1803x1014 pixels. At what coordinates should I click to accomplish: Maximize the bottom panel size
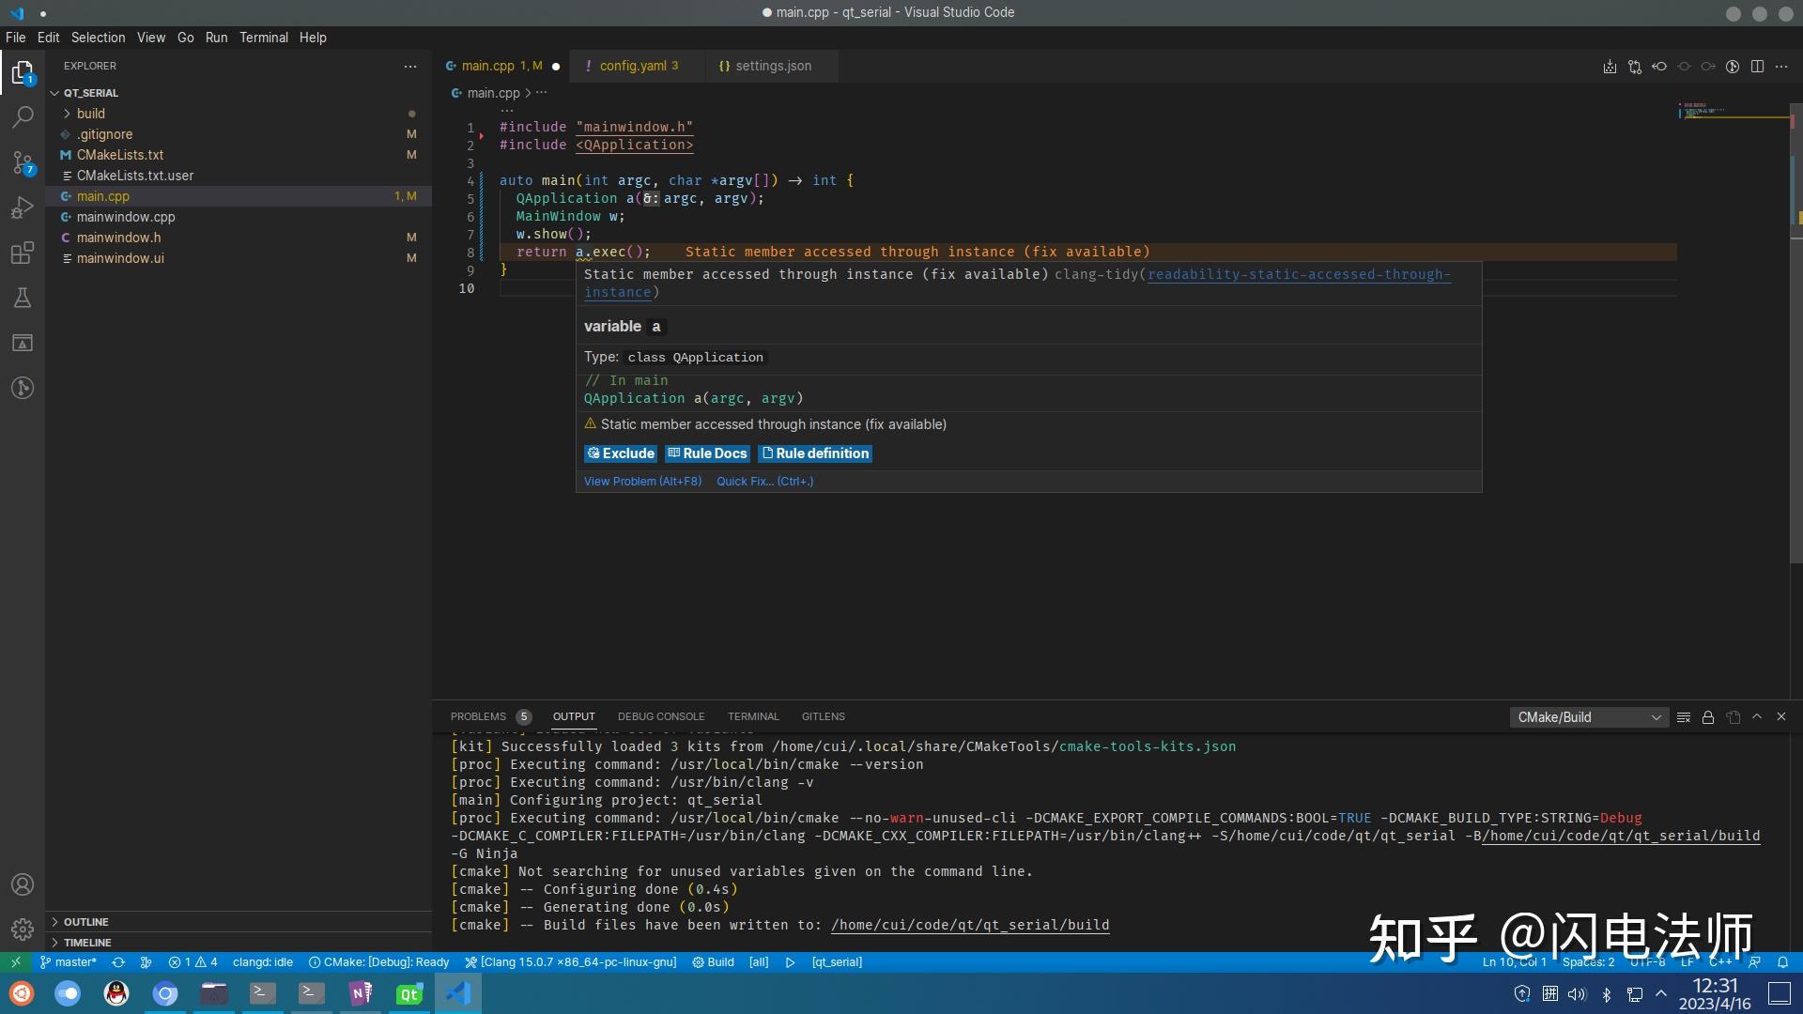(1758, 716)
